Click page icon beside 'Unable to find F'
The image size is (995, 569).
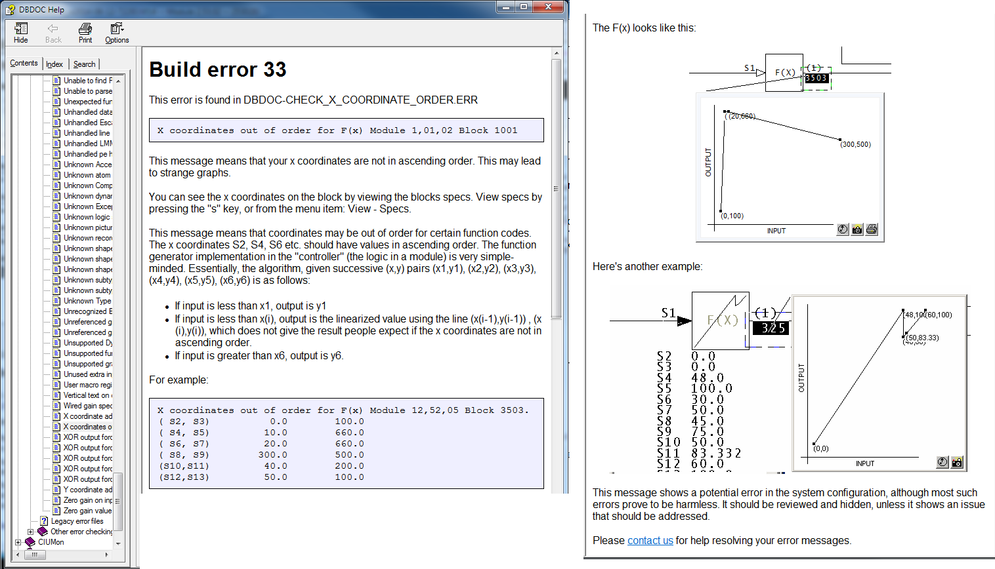click(56, 81)
